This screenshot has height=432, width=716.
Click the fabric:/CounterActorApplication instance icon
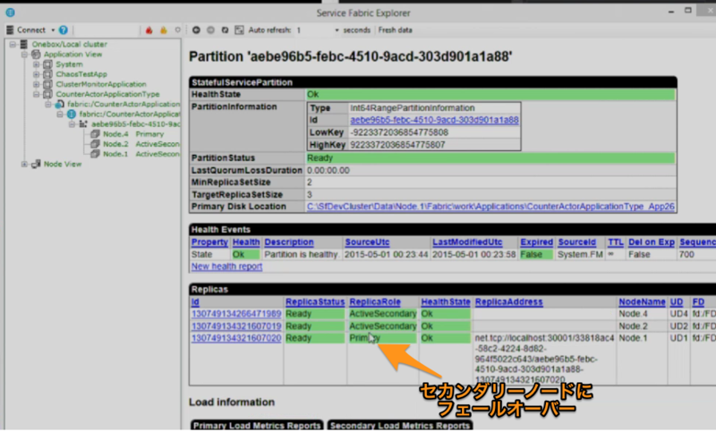[x=59, y=105]
